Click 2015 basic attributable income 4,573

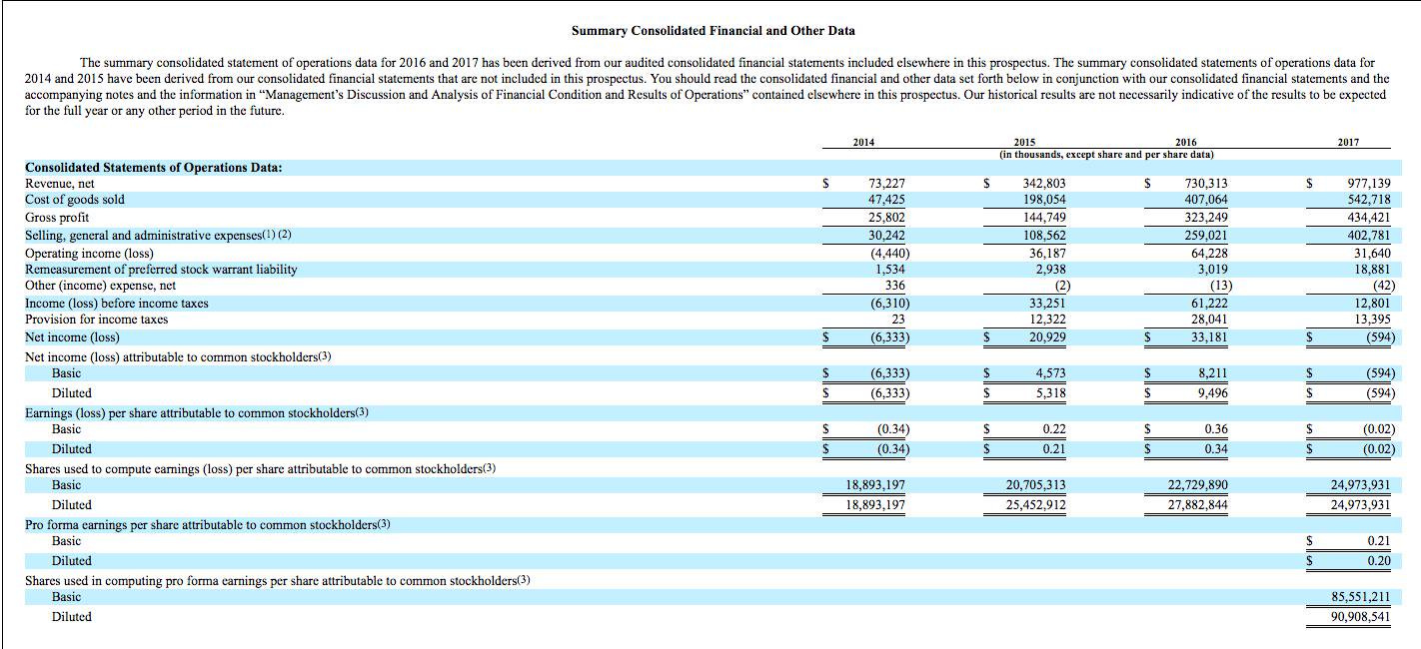[1050, 373]
